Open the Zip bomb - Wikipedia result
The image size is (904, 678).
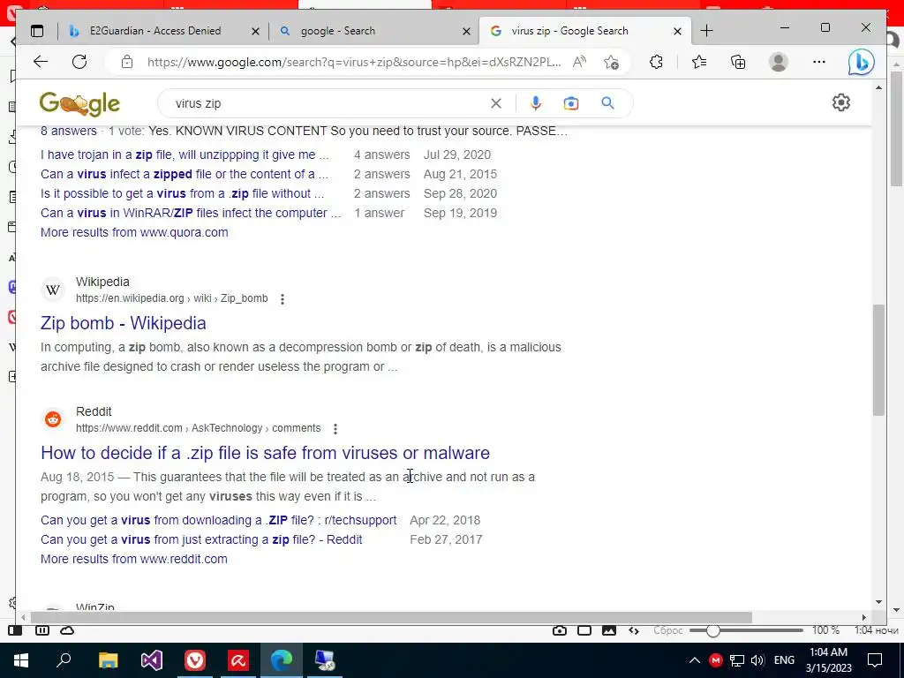(124, 323)
